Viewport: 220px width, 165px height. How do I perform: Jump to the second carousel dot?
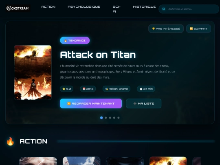(x=106, y=118)
